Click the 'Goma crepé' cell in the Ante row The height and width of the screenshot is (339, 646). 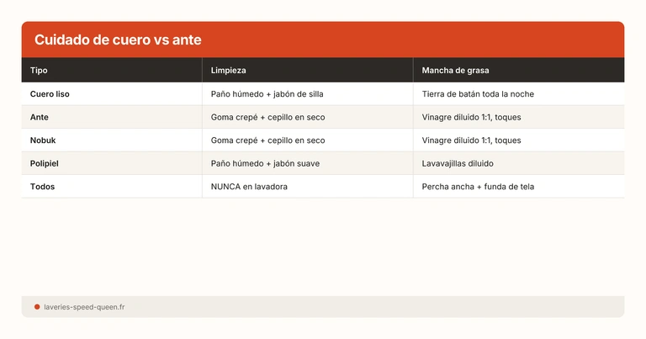(x=267, y=117)
